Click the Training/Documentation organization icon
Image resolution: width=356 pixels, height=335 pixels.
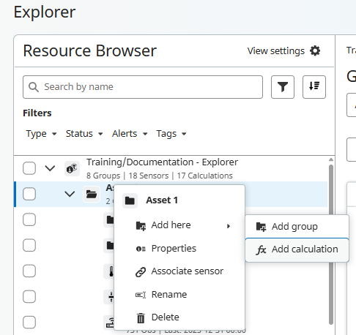72,168
